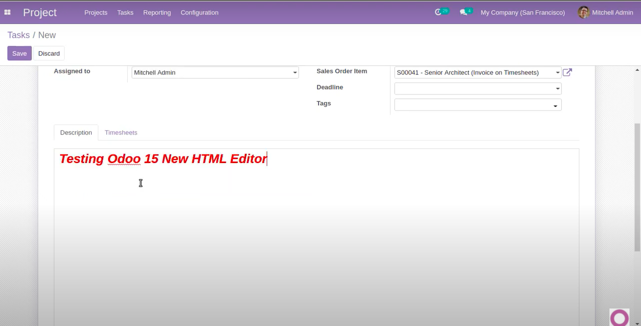The width and height of the screenshot is (641, 326).
Task: Expand the Sales Order Item dropdown arrow
Action: click(557, 73)
